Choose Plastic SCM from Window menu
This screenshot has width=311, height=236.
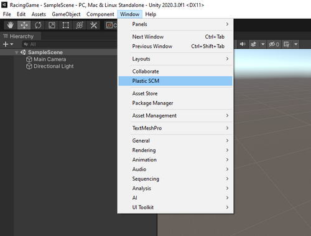[175, 81]
